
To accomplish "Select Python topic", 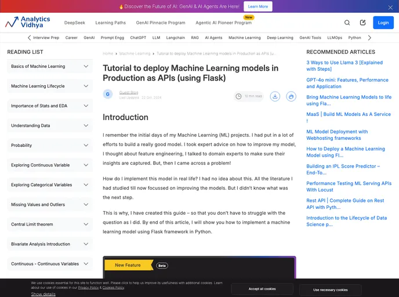I will point(354,38).
